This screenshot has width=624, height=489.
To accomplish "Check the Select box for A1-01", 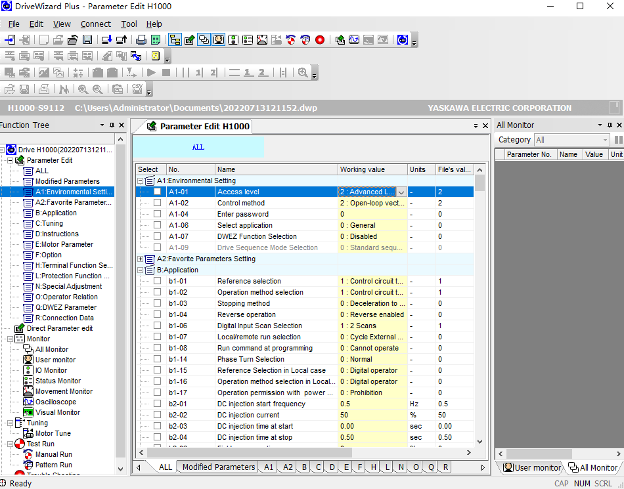I will pos(158,192).
